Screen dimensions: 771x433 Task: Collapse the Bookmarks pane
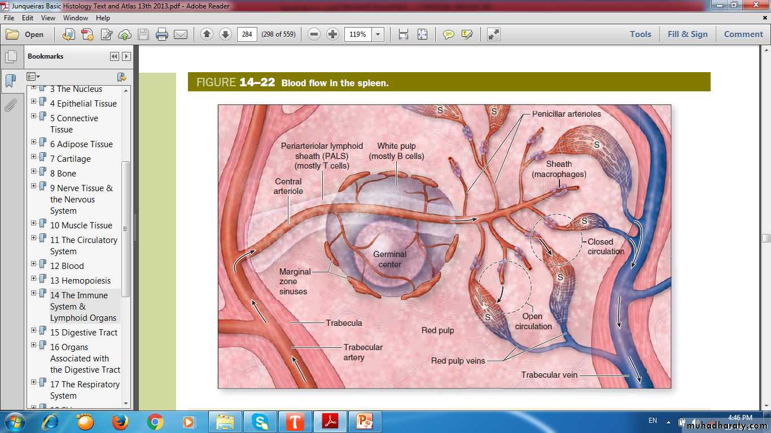coord(115,56)
